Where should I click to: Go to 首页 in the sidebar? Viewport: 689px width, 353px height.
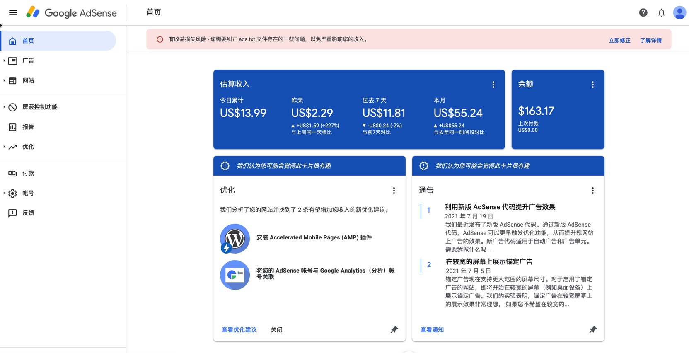coord(58,41)
